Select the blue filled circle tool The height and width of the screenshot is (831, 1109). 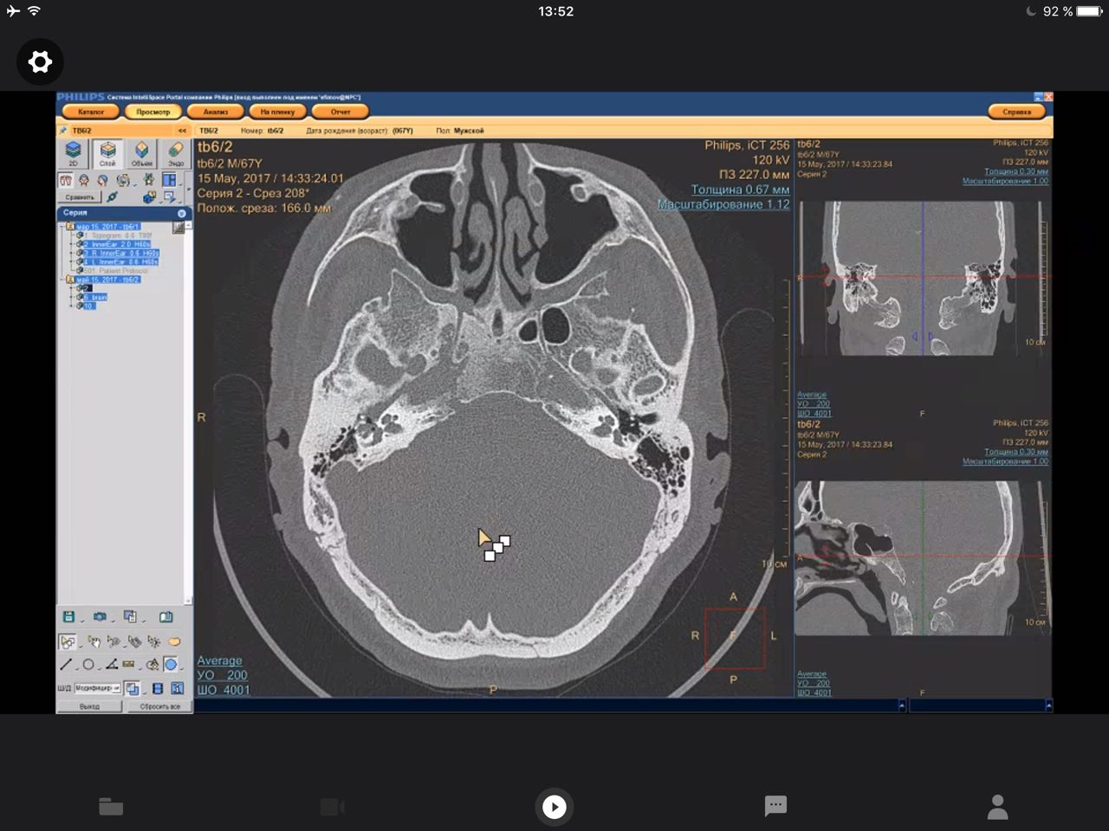coord(171,664)
